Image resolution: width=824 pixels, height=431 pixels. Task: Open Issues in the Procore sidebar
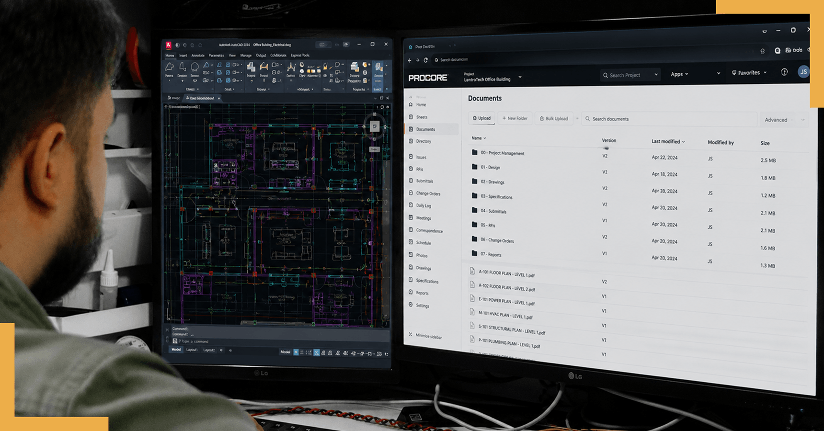(418, 157)
